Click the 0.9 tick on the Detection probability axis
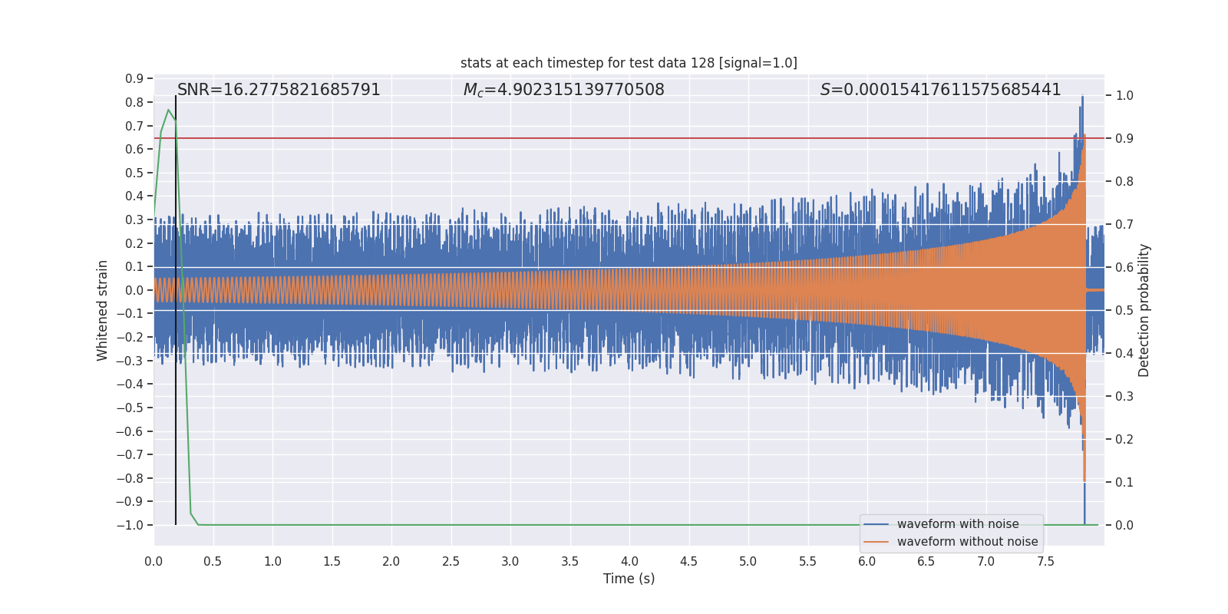Screen dimensions: 1228x614 [x=1124, y=139]
